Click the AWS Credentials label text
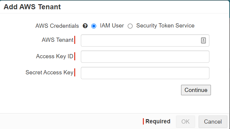The height and width of the screenshot is (129, 230). click(57, 26)
